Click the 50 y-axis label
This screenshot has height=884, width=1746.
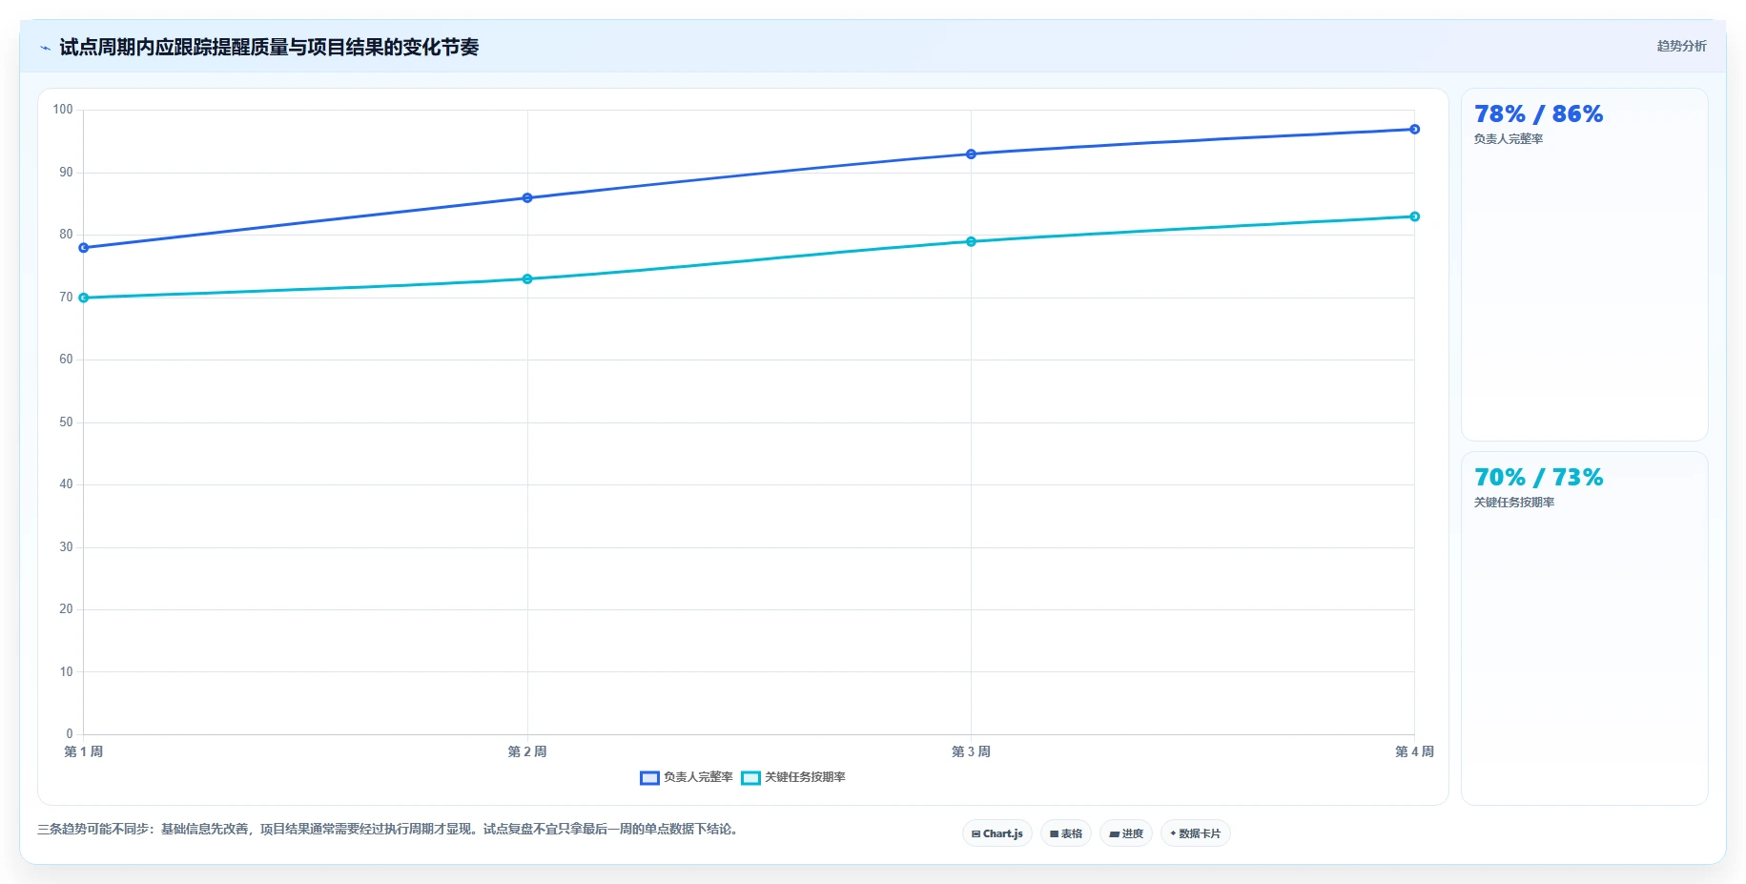click(66, 422)
